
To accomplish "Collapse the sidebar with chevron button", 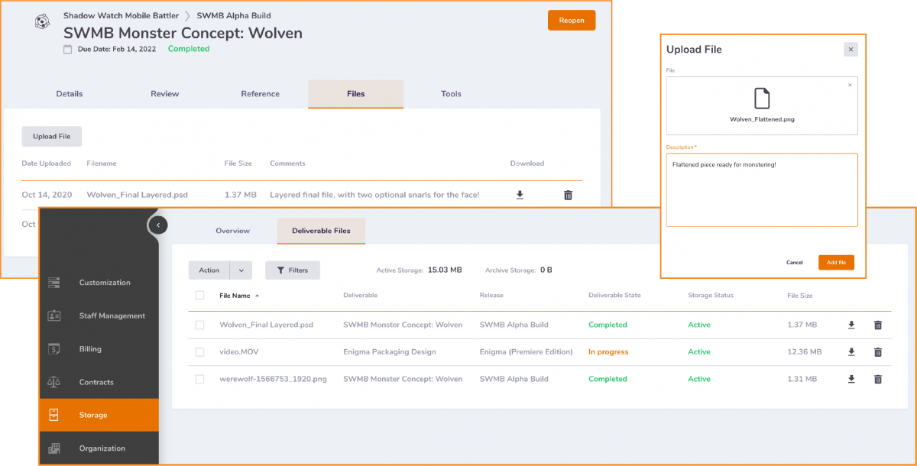I will [x=157, y=225].
